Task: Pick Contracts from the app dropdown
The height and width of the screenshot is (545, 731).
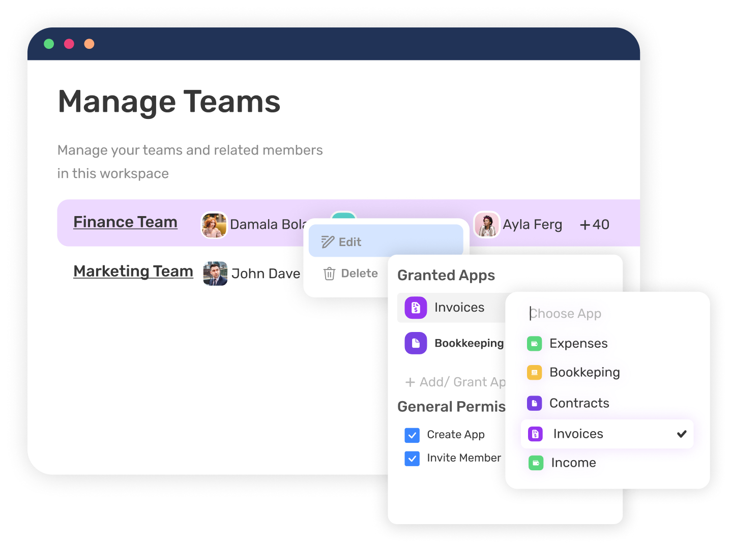Action: coord(579,403)
